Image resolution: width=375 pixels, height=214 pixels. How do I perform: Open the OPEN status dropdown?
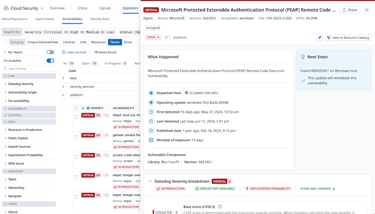(153, 37)
